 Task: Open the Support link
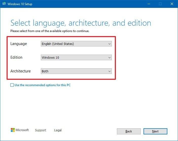[x=41, y=130]
